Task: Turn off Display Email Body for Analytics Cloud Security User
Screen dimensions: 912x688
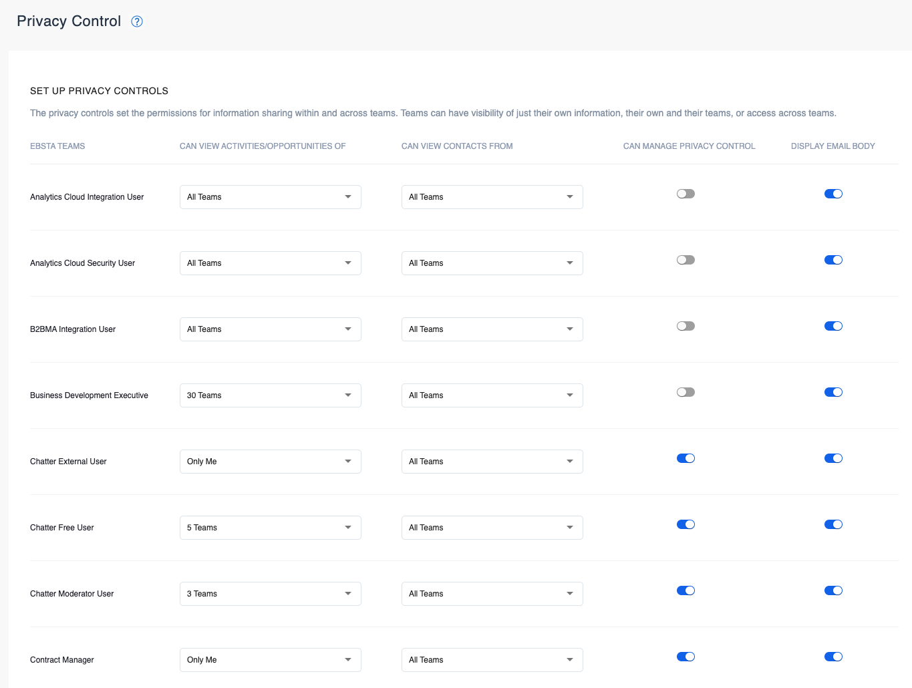Action: [x=833, y=260]
